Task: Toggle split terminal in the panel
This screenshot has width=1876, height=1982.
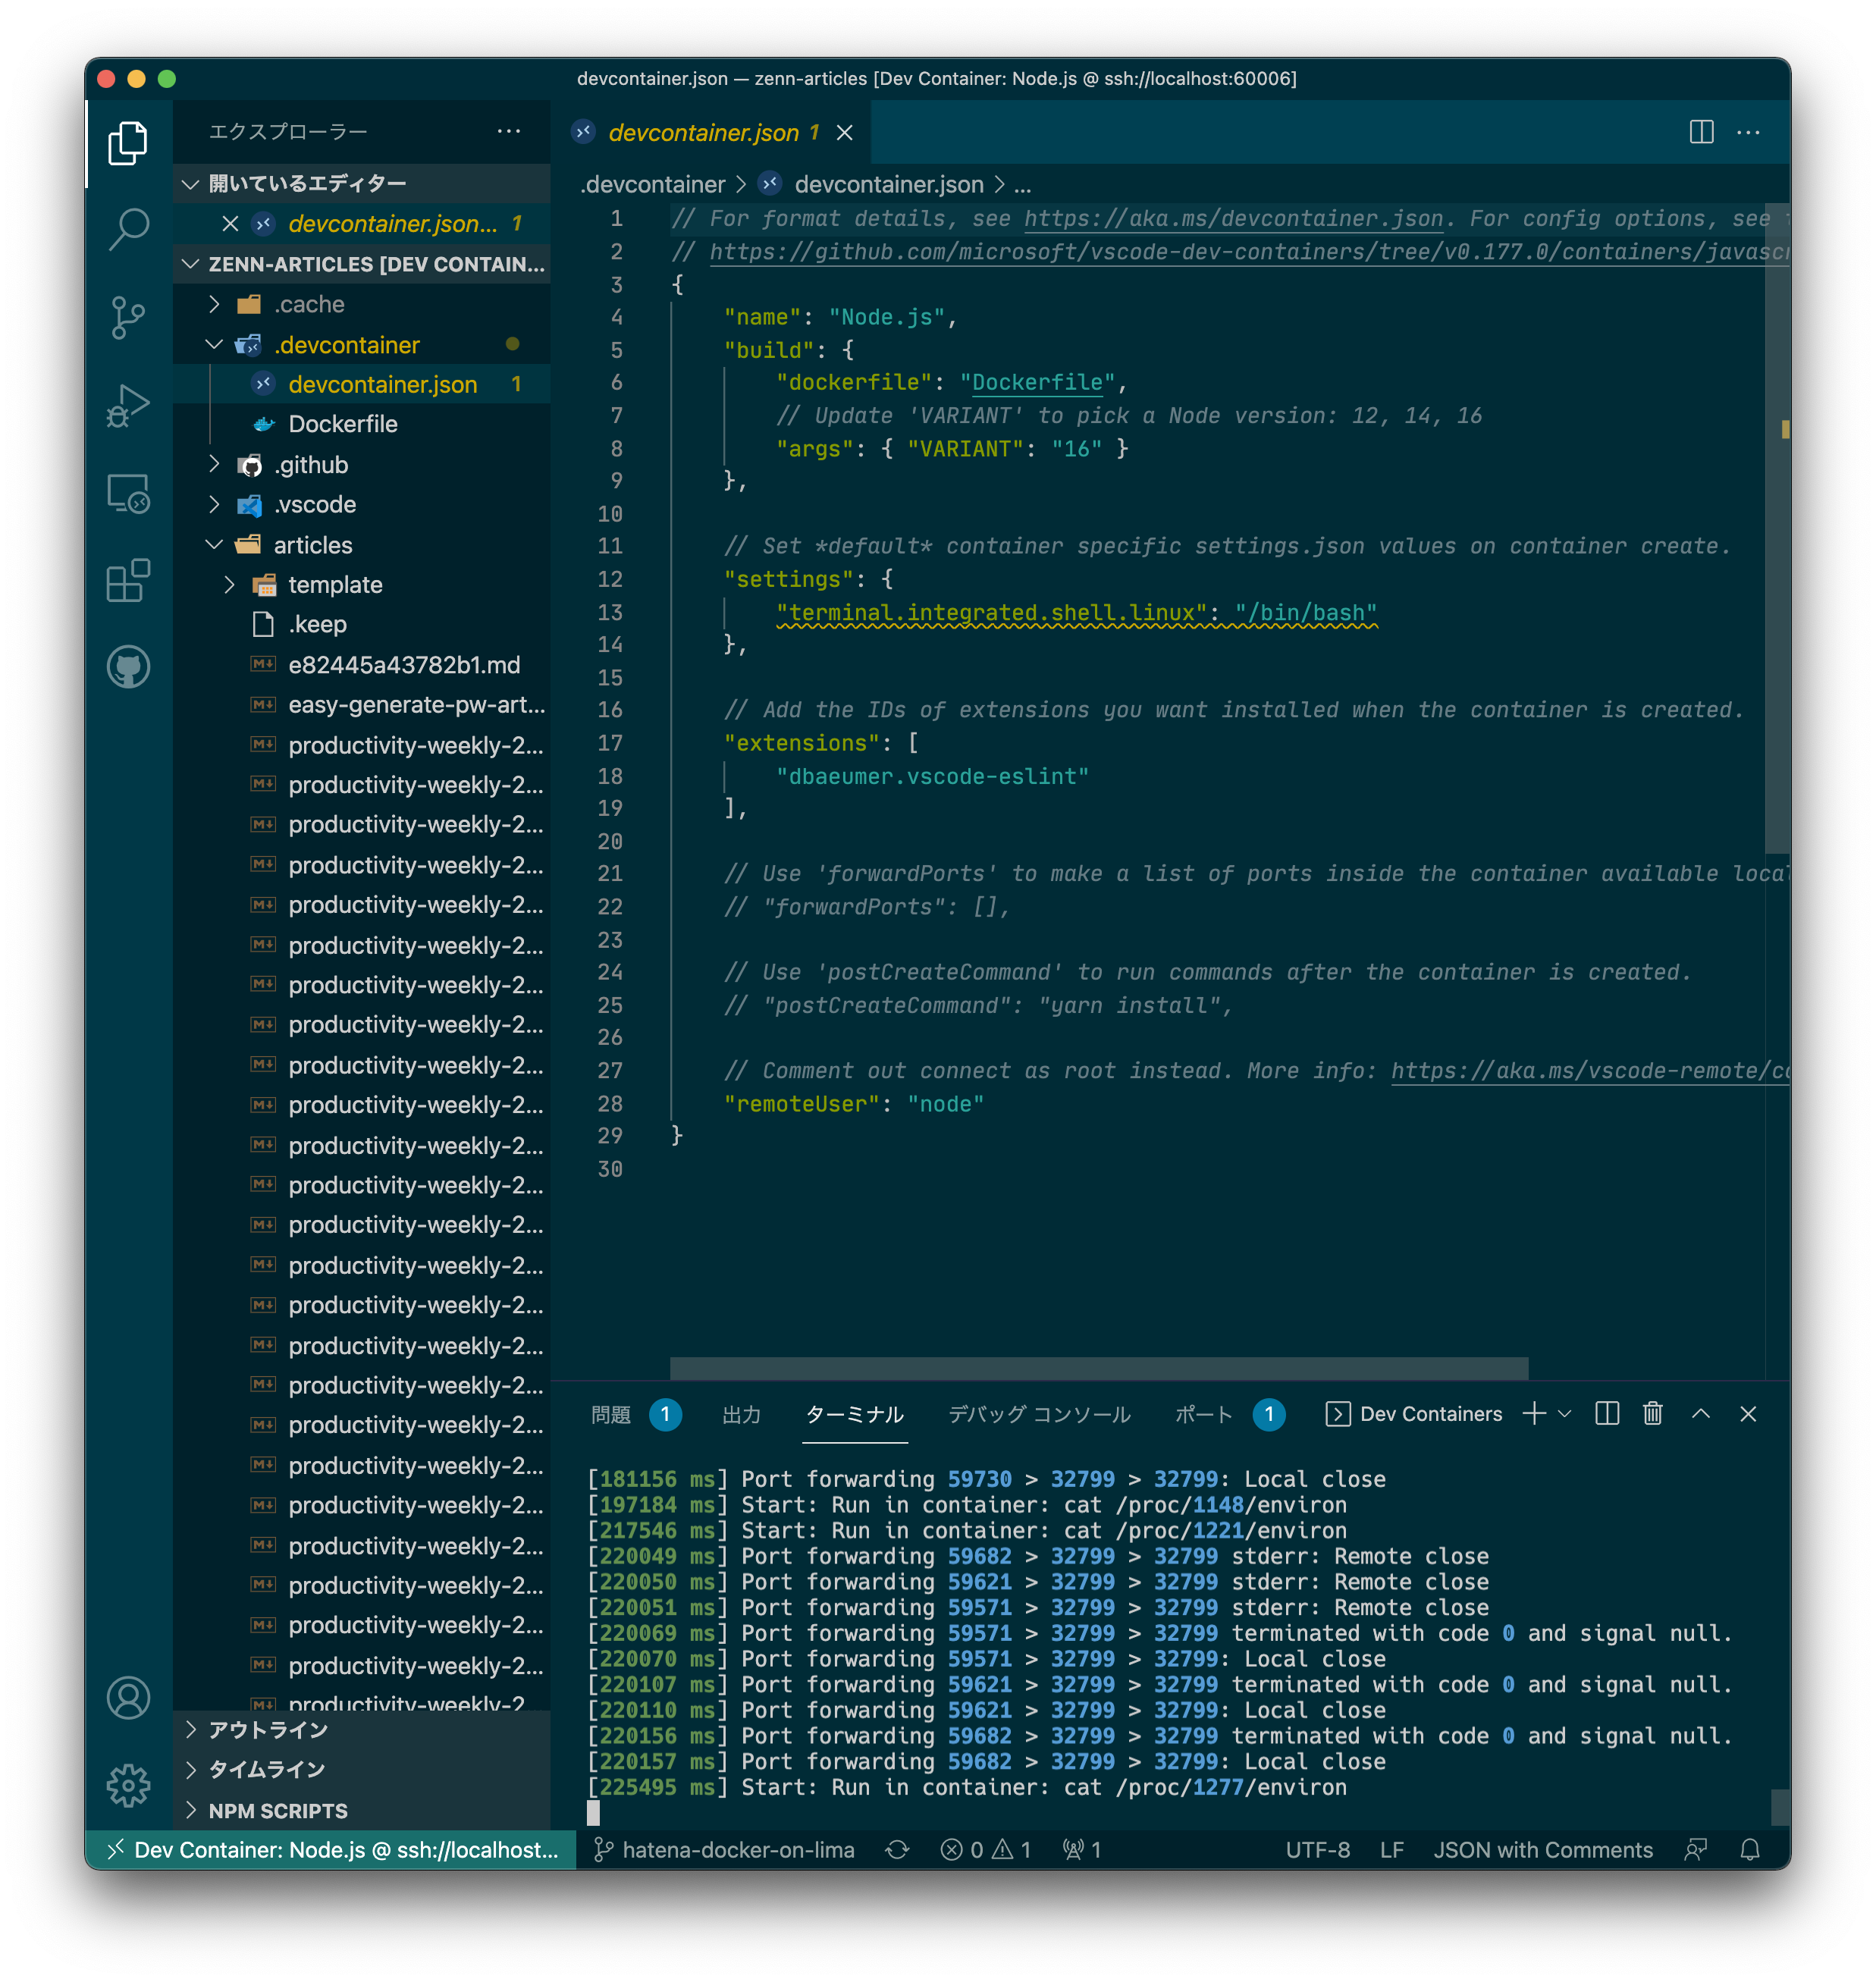Action: (1606, 1413)
